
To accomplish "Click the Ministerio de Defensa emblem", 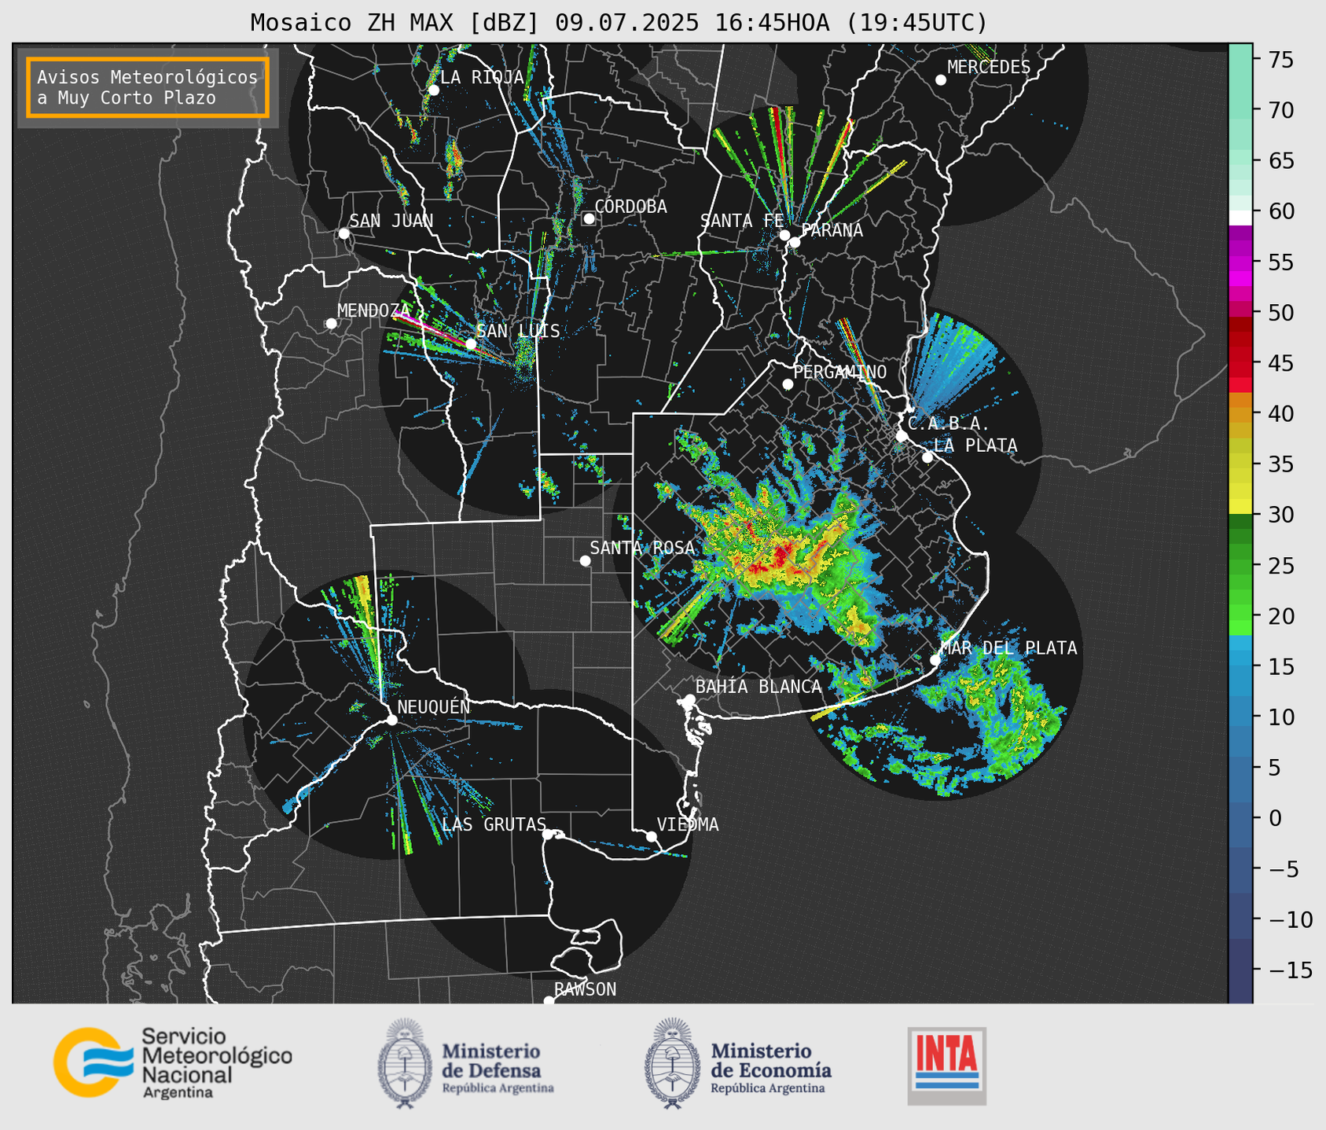I will pos(404,1063).
